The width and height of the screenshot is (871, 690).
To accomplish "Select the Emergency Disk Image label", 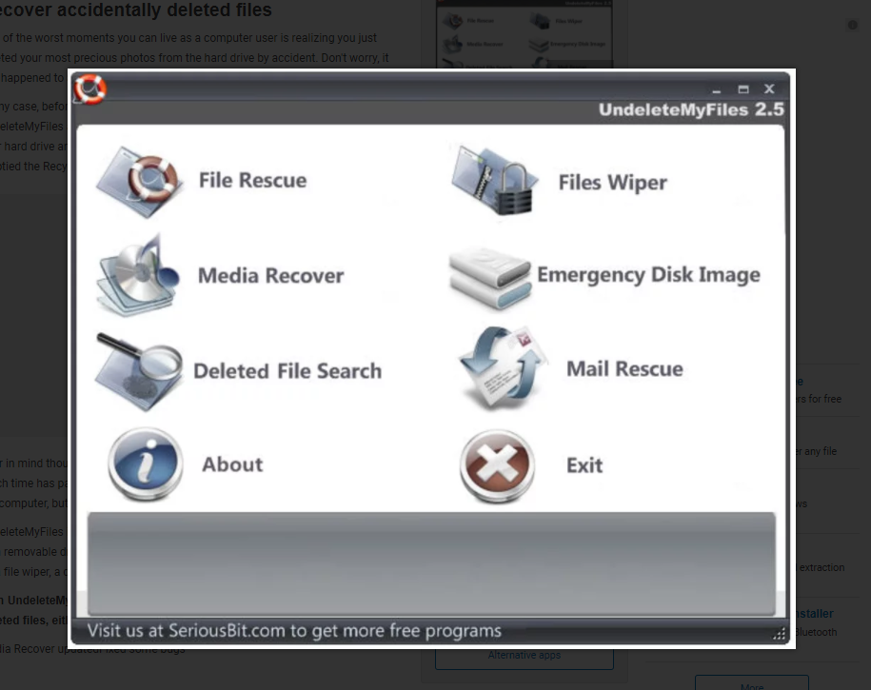I will coord(648,275).
